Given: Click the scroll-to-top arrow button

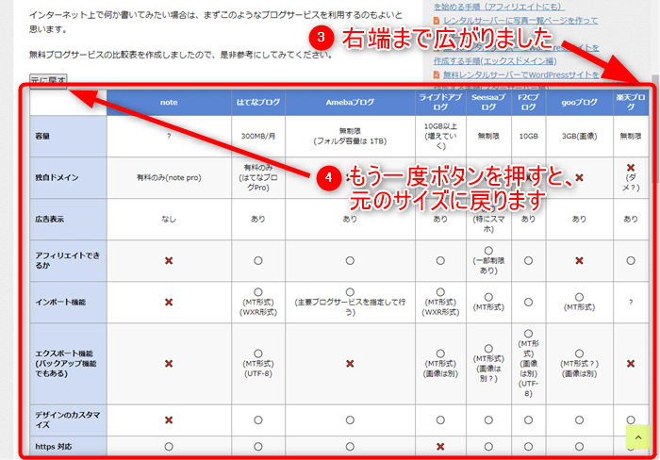Looking at the screenshot, I should click(638, 438).
